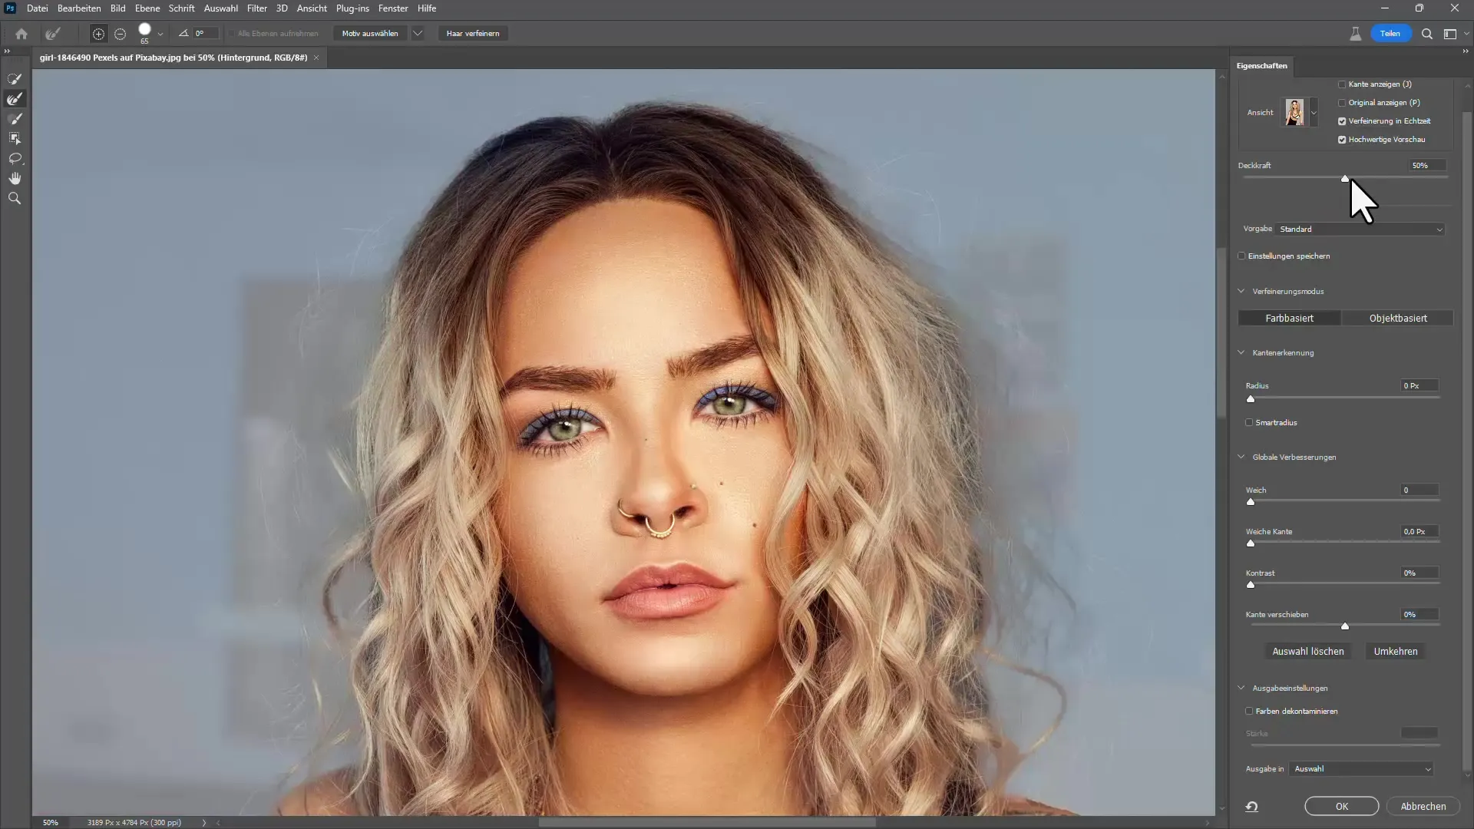The image size is (1474, 829).
Task: Open the Ausgabe in Auswahl dropdown
Action: pos(1362,769)
